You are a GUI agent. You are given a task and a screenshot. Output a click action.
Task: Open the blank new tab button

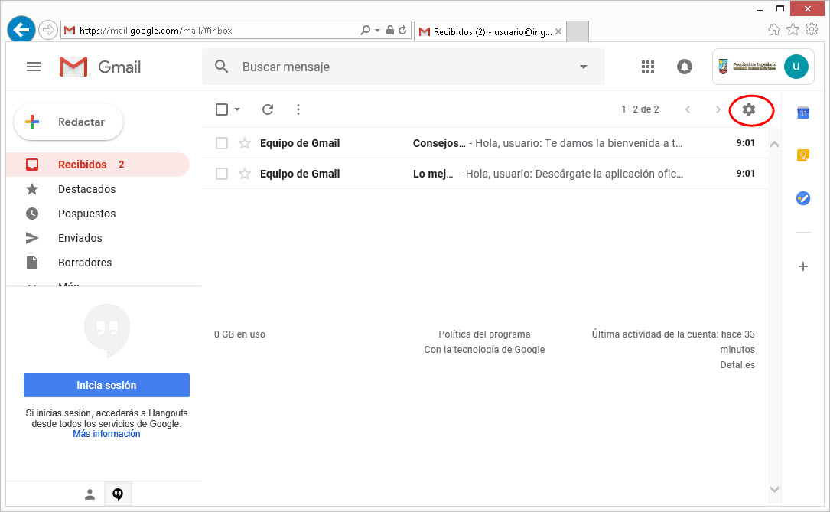pyautogui.click(x=578, y=32)
